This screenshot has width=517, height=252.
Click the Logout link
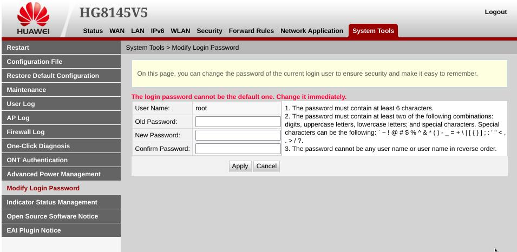495,12
